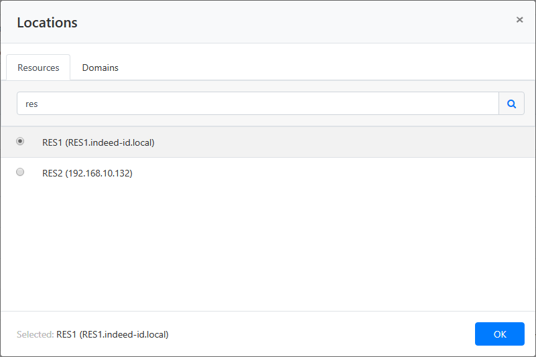The width and height of the screenshot is (536, 357).
Task: Click the RES2 (192.168.10.132) label
Action: coord(87,173)
